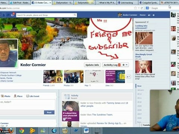179x134 pixels.
Task: Open dark window icon right of Word
Action: (98, 131)
